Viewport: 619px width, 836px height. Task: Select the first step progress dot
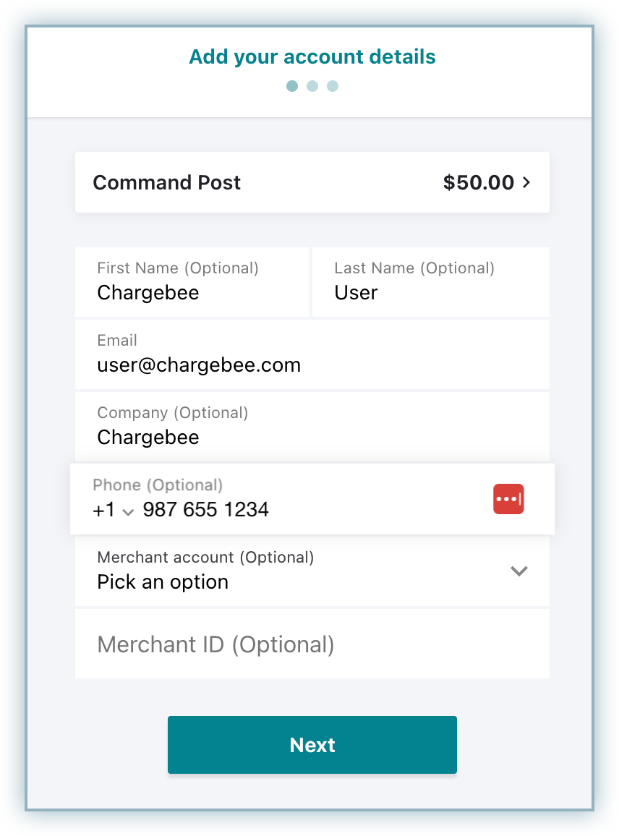pyautogui.click(x=292, y=86)
